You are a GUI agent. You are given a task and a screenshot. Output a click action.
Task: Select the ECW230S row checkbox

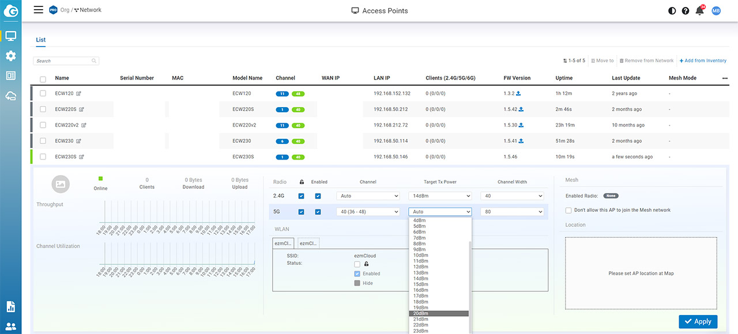[43, 157]
